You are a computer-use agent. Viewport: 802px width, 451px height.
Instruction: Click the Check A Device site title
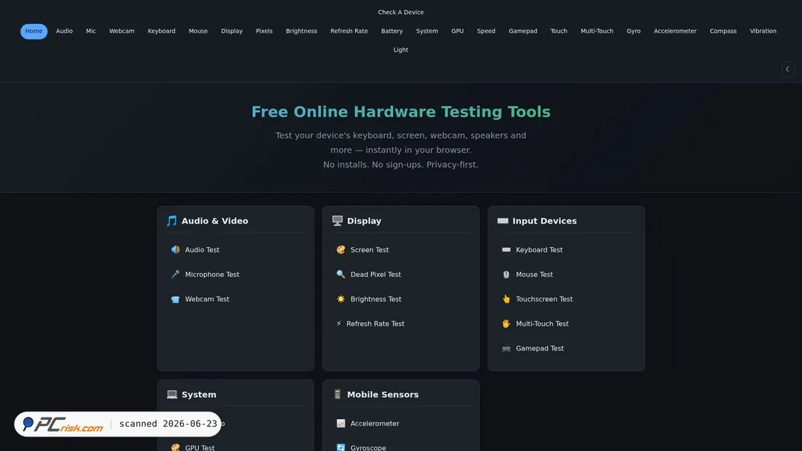(x=400, y=12)
